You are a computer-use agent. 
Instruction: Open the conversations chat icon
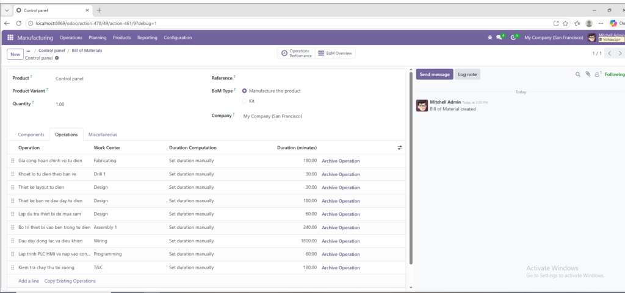point(500,38)
